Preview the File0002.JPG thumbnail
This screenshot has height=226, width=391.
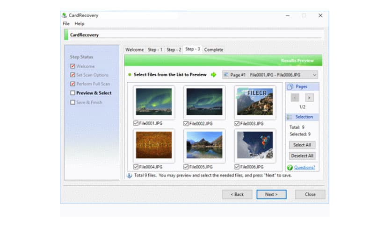(x=204, y=101)
